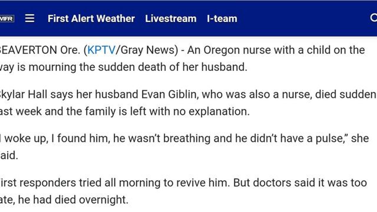This screenshot has height=212, width=377.
Task: Open search using the magnifier icon
Action: click(373, 18)
